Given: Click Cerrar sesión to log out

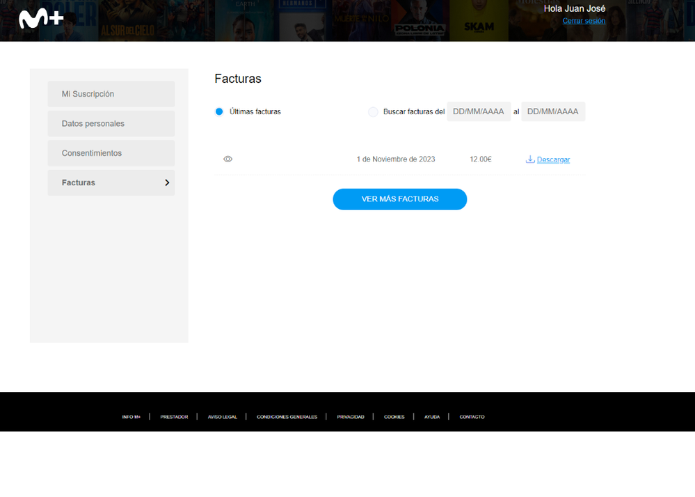Looking at the screenshot, I should tap(584, 21).
